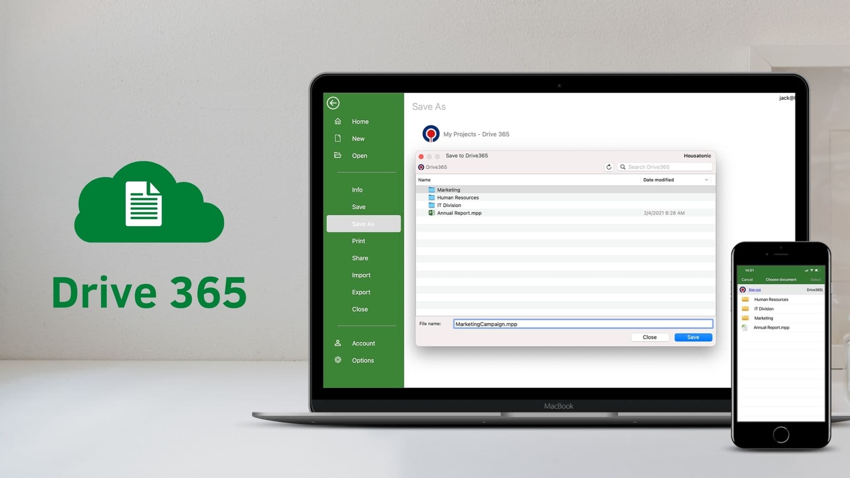Click the Drive365 logo in dialog
The width and height of the screenshot is (850, 478).
click(x=421, y=167)
